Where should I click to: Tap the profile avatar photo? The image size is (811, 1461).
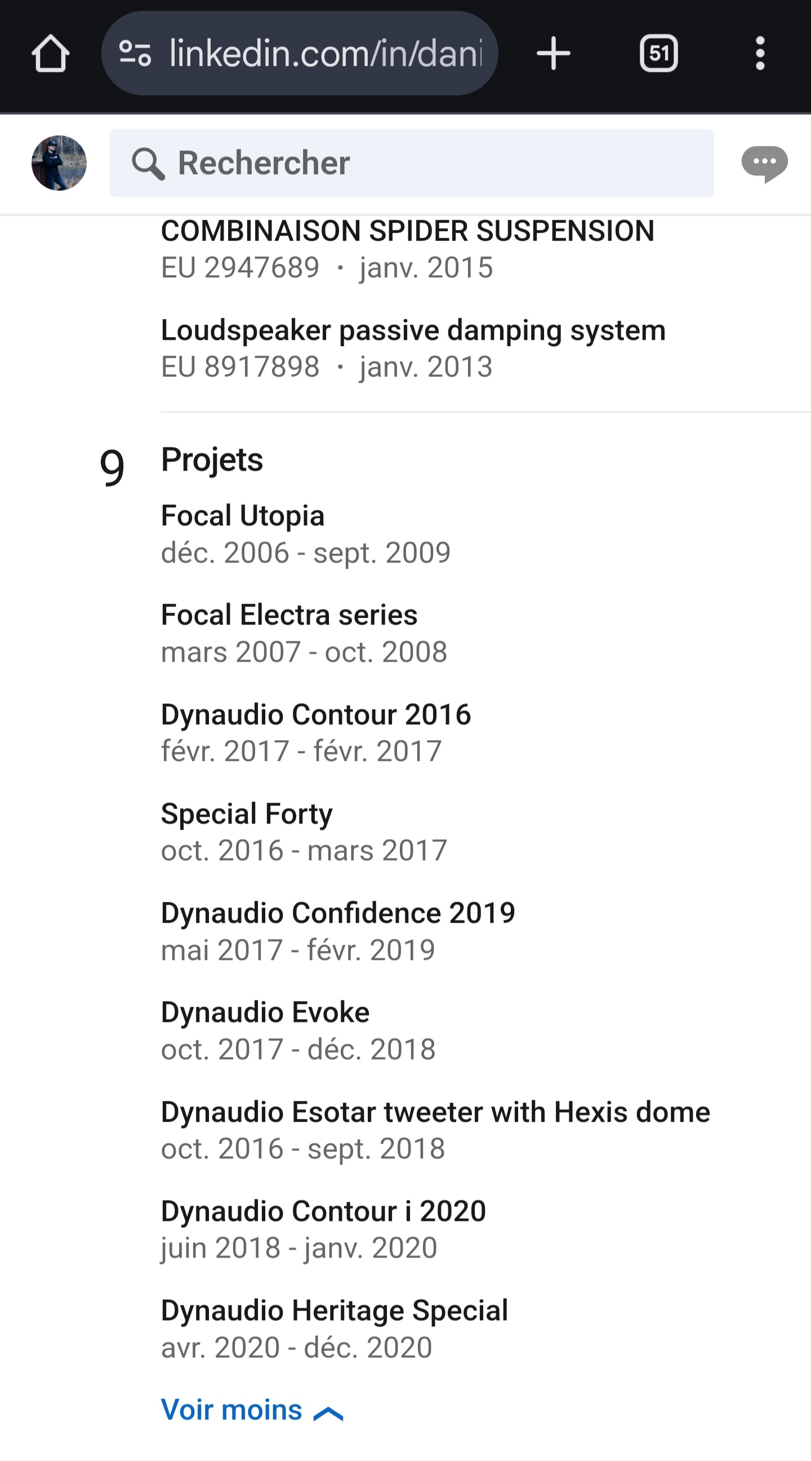click(59, 163)
